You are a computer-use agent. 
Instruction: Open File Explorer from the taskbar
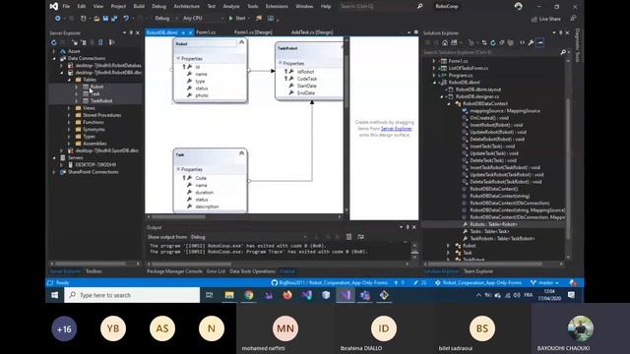point(229,295)
